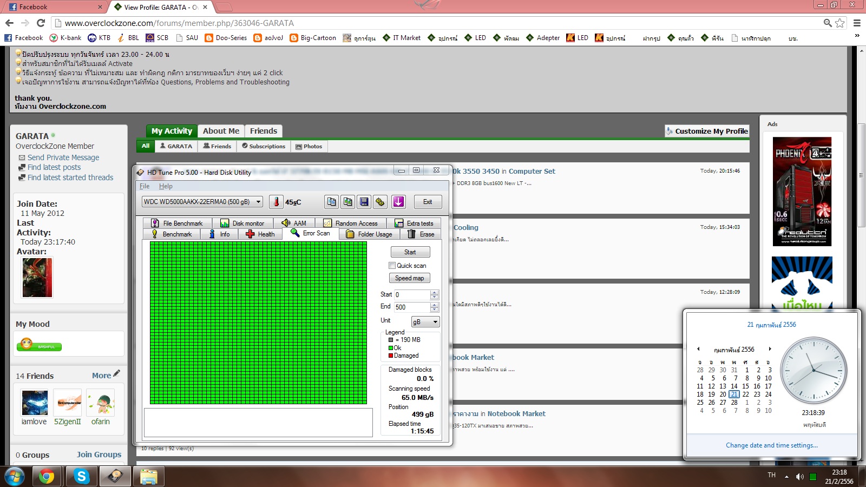This screenshot has height=487, width=866.
Task: Switch to the Benchmark tab
Action: [x=172, y=234]
